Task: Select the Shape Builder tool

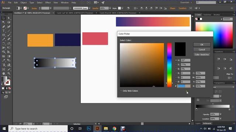Action: pyautogui.click(x=4, y=52)
